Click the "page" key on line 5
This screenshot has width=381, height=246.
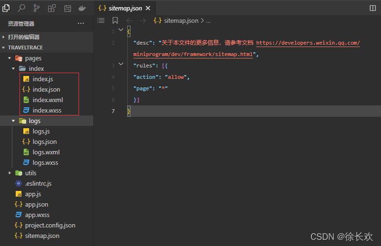coord(142,88)
